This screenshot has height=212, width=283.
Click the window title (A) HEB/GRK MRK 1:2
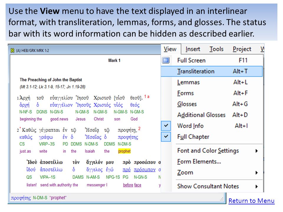coord(32,50)
